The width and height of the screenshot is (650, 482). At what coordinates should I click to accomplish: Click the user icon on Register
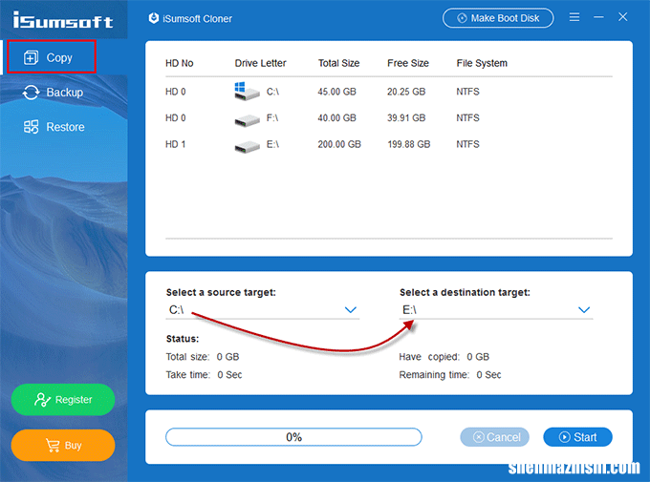pyautogui.click(x=42, y=400)
